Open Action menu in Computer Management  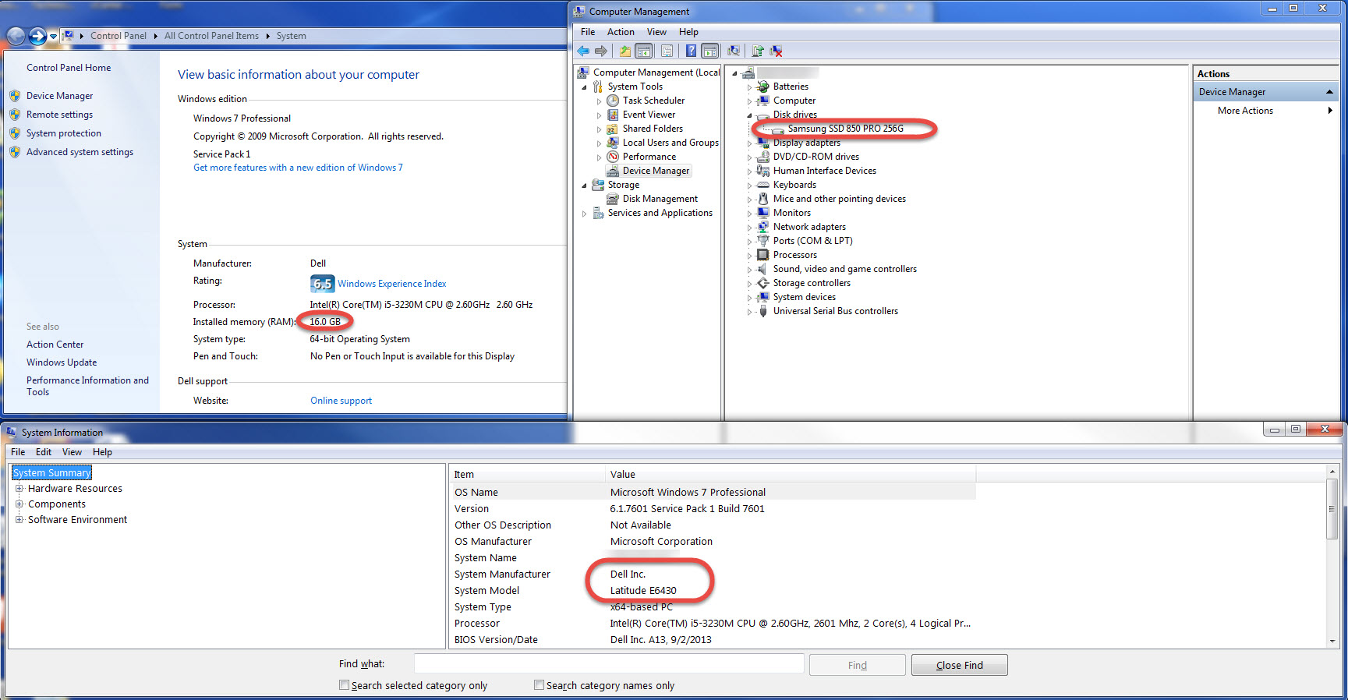(x=621, y=32)
